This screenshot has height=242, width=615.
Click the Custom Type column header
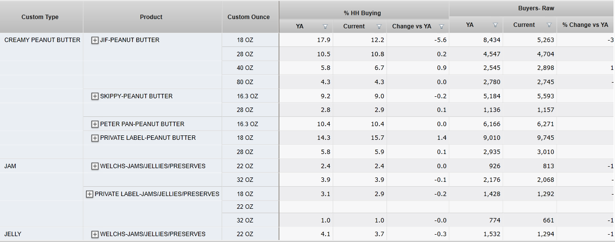(x=40, y=17)
